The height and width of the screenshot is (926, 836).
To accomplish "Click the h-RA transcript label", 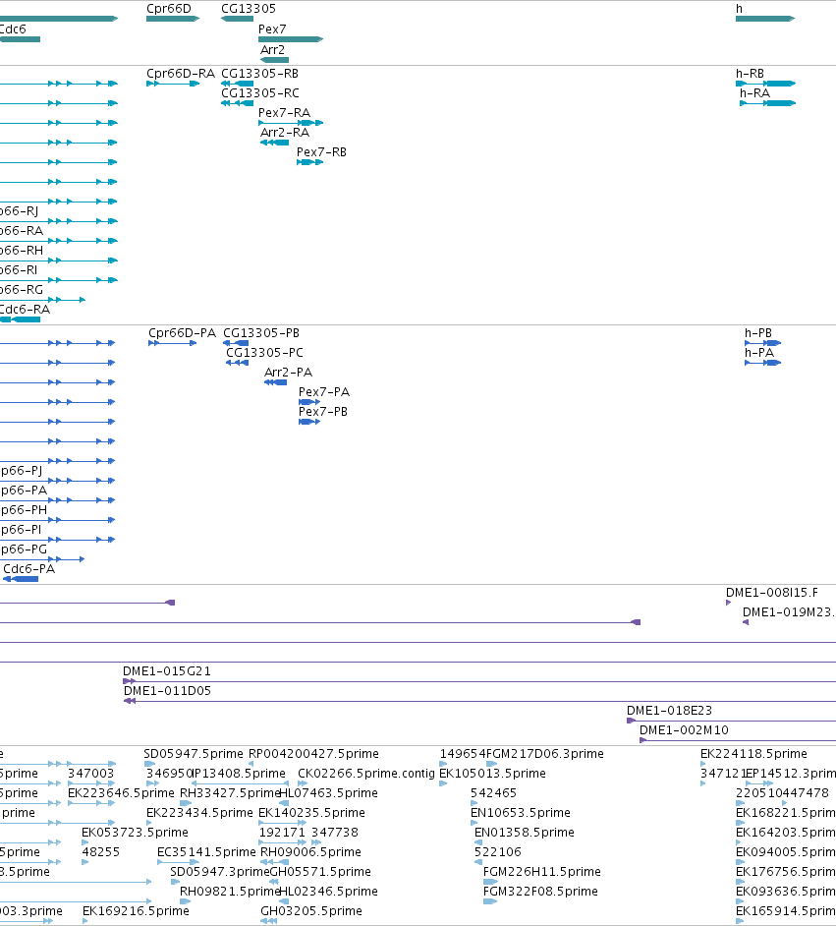I will [754, 93].
